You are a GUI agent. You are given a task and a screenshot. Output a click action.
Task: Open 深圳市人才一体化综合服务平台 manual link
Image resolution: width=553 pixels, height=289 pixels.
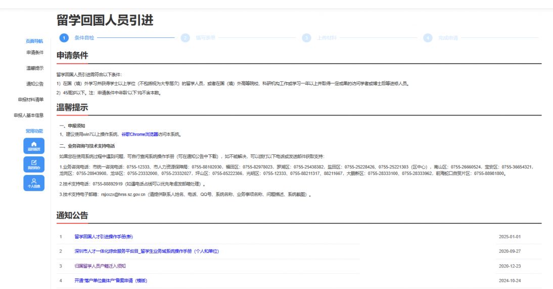pos(146,251)
